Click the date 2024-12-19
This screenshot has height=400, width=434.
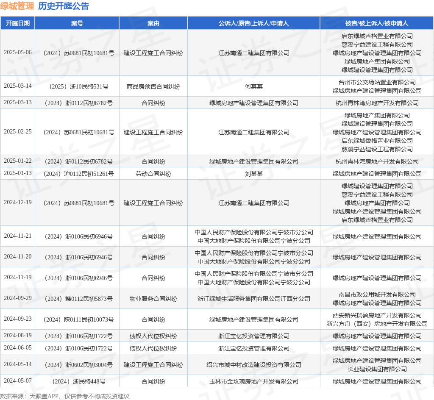[x=18, y=202]
